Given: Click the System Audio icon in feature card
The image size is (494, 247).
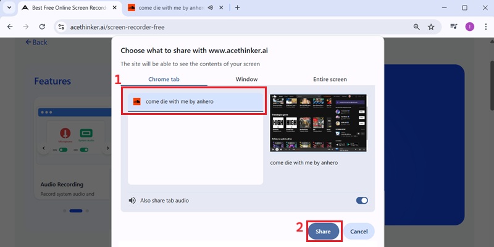Looking at the screenshot, I should point(86,133).
